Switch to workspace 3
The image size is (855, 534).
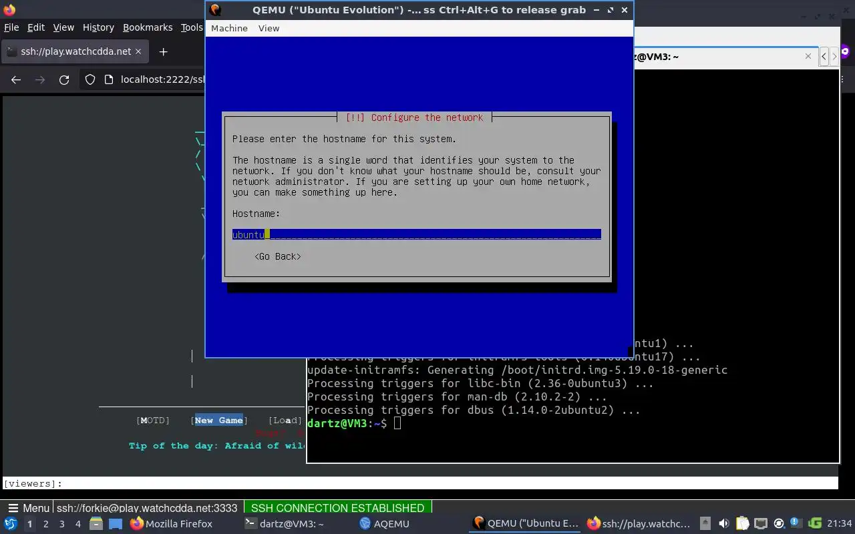point(61,524)
